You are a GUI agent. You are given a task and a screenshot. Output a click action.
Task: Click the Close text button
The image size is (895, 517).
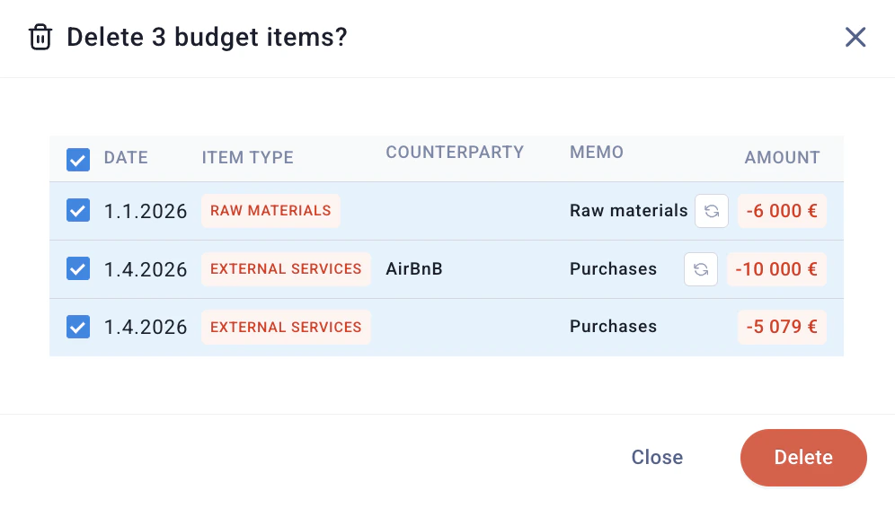[x=657, y=458]
